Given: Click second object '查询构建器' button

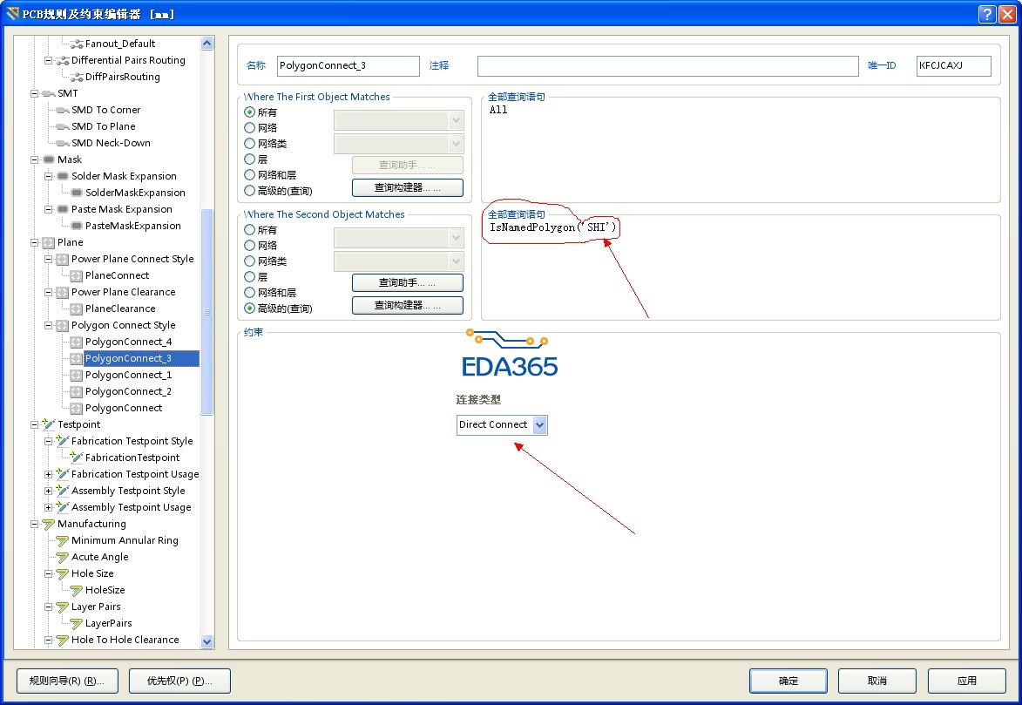Looking at the screenshot, I should click(408, 305).
